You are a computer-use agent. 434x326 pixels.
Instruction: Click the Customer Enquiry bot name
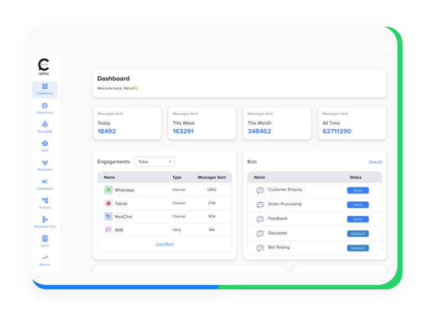coord(285,190)
